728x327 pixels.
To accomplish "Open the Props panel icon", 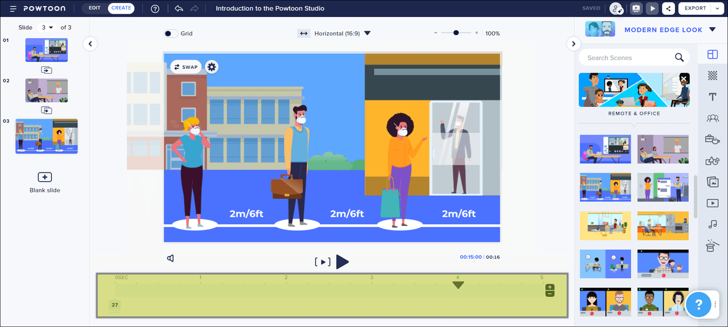I will (712, 140).
